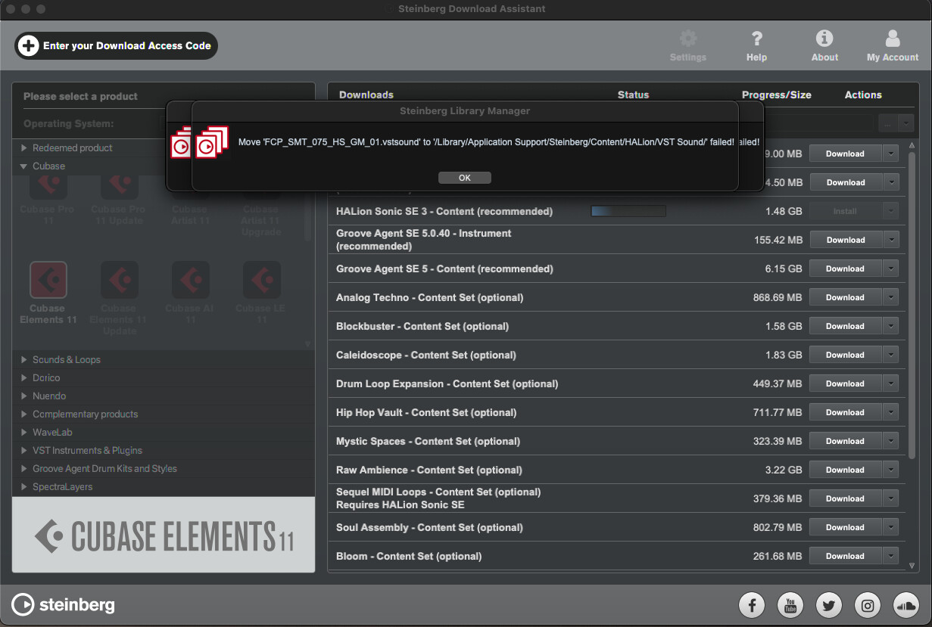This screenshot has width=932, height=627.
Task: Select Cubase Artist 11 Upgrade product icon
Action: point(261,186)
